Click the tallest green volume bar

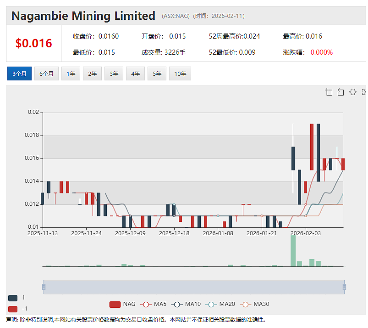[293, 250]
